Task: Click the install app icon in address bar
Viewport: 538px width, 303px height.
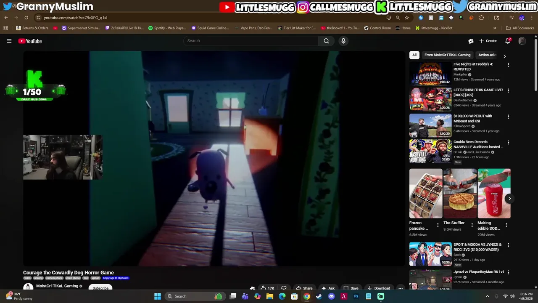Action: (x=389, y=18)
